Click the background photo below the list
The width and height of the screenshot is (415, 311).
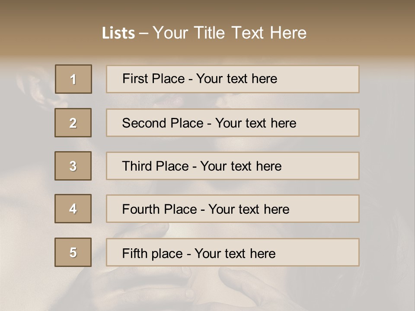[207, 289]
